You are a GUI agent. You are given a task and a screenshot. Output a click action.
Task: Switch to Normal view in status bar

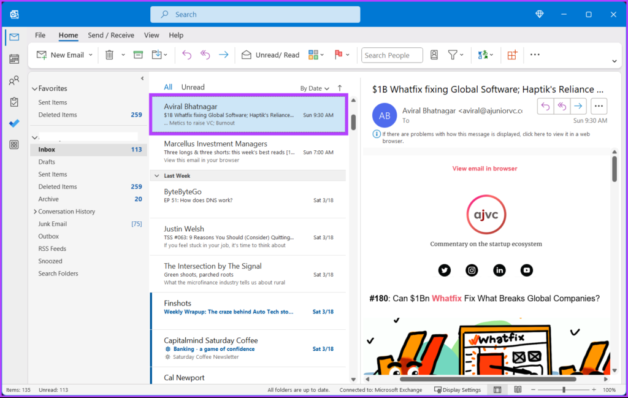497,389
